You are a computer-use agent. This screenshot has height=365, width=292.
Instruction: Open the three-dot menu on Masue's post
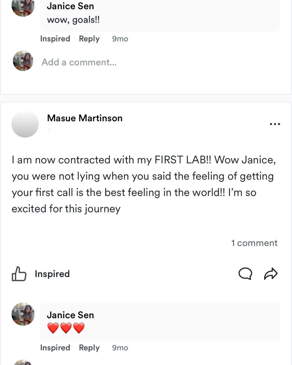(x=275, y=124)
